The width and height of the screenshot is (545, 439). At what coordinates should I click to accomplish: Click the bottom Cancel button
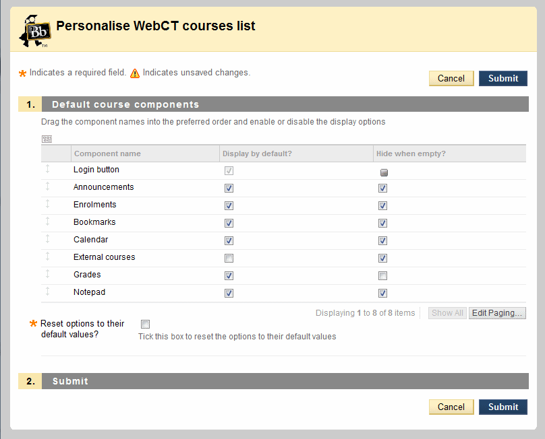pyautogui.click(x=451, y=407)
